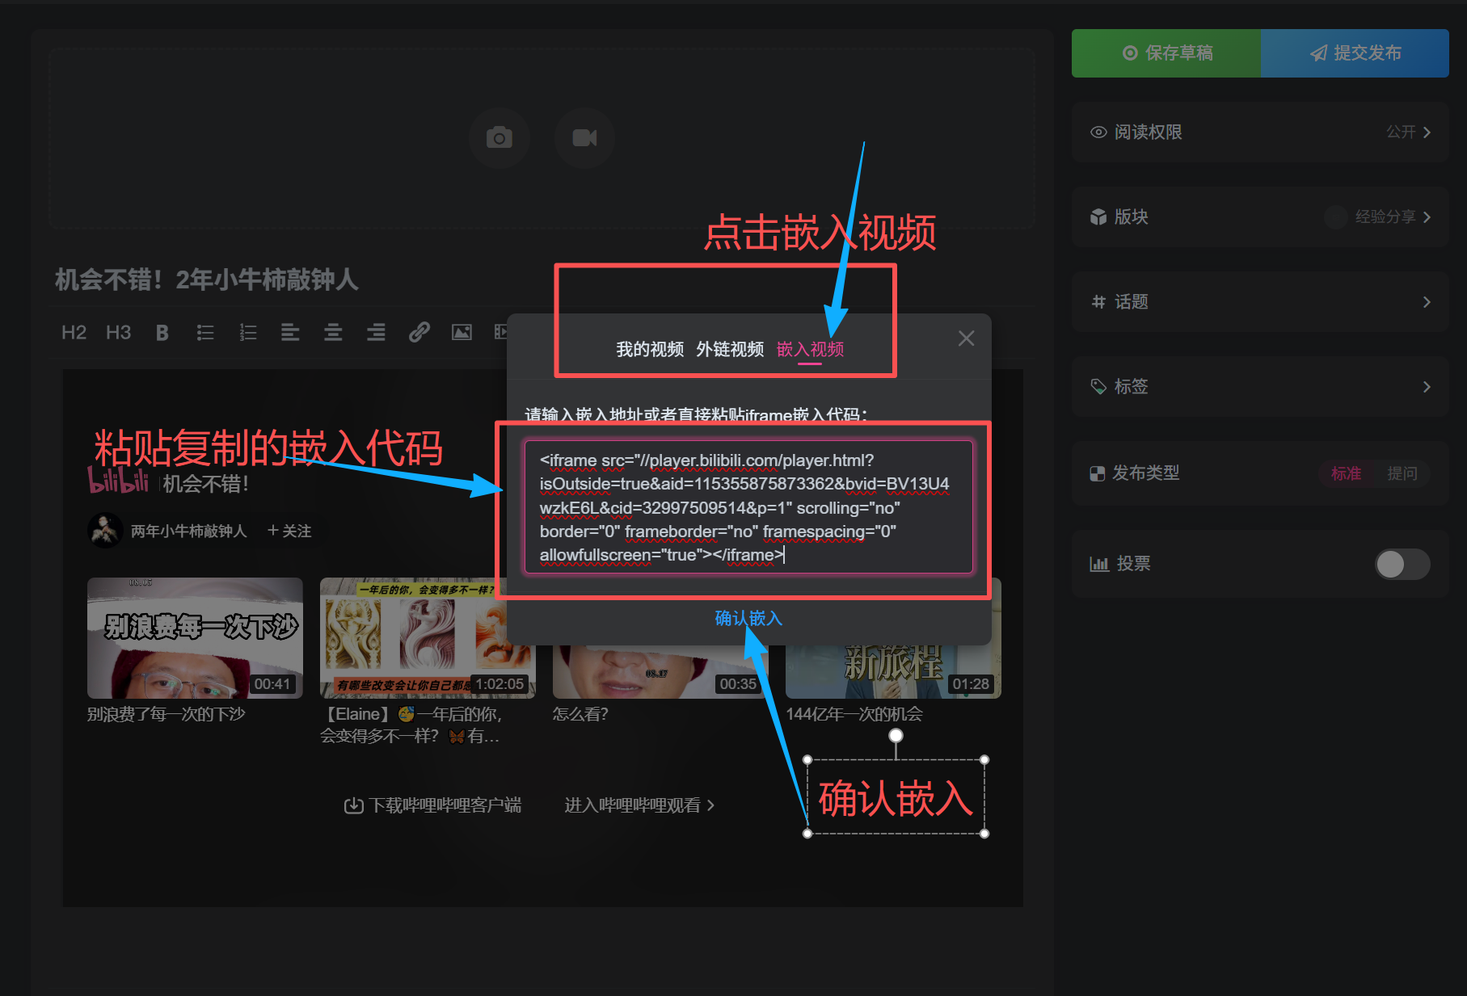Viewport: 1467px width, 996px height.
Task: Insert a hyperlink with the link icon
Action: click(419, 333)
